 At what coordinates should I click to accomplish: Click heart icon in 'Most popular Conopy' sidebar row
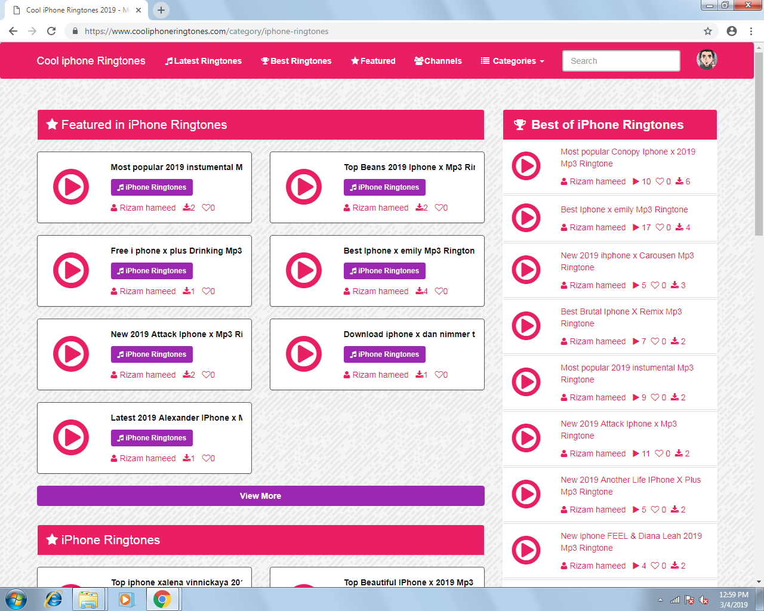pos(660,181)
